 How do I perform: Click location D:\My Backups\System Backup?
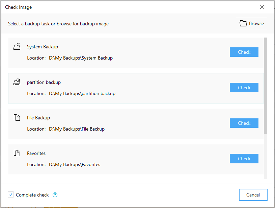81,58
